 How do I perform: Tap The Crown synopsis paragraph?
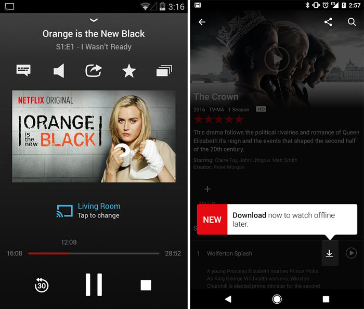click(x=276, y=141)
